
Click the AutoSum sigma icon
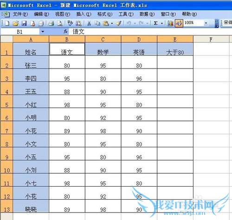tap(156, 23)
